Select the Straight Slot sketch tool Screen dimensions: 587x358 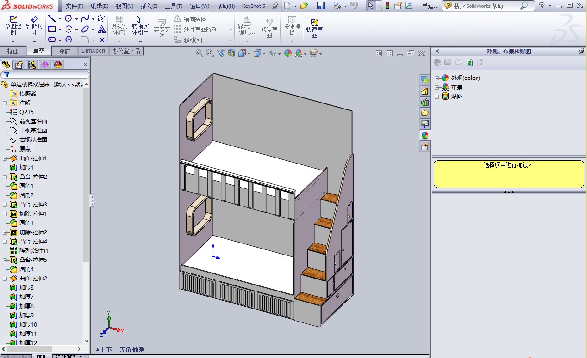coord(52,40)
